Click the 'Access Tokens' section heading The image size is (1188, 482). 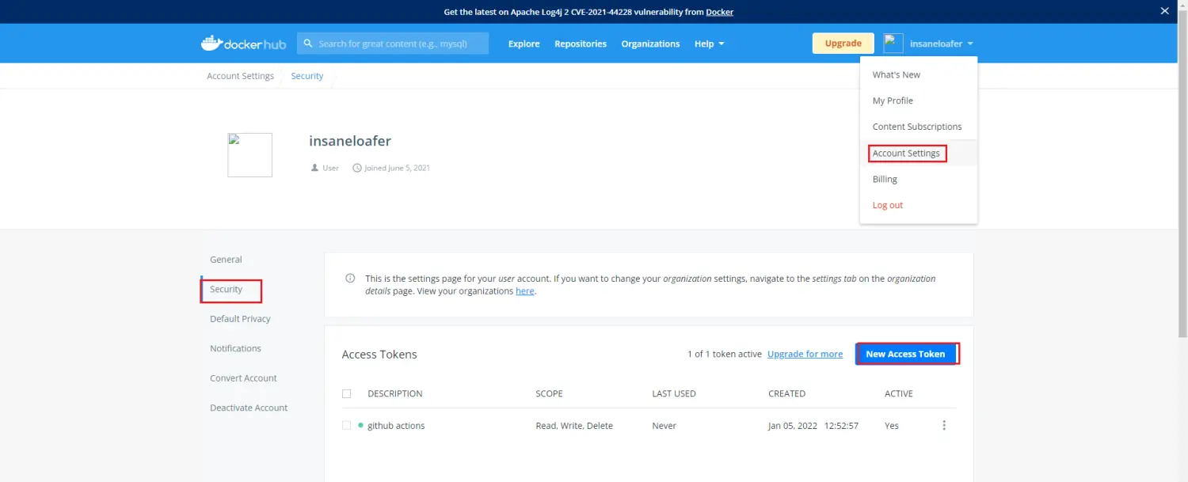379,355
